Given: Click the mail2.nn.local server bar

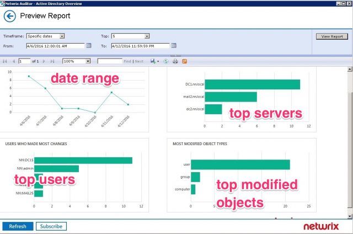Looking at the screenshot, I should [231, 97].
